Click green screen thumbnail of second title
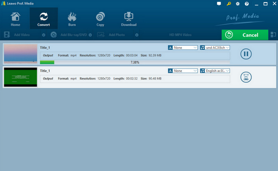 pyautogui.click(x=21, y=77)
